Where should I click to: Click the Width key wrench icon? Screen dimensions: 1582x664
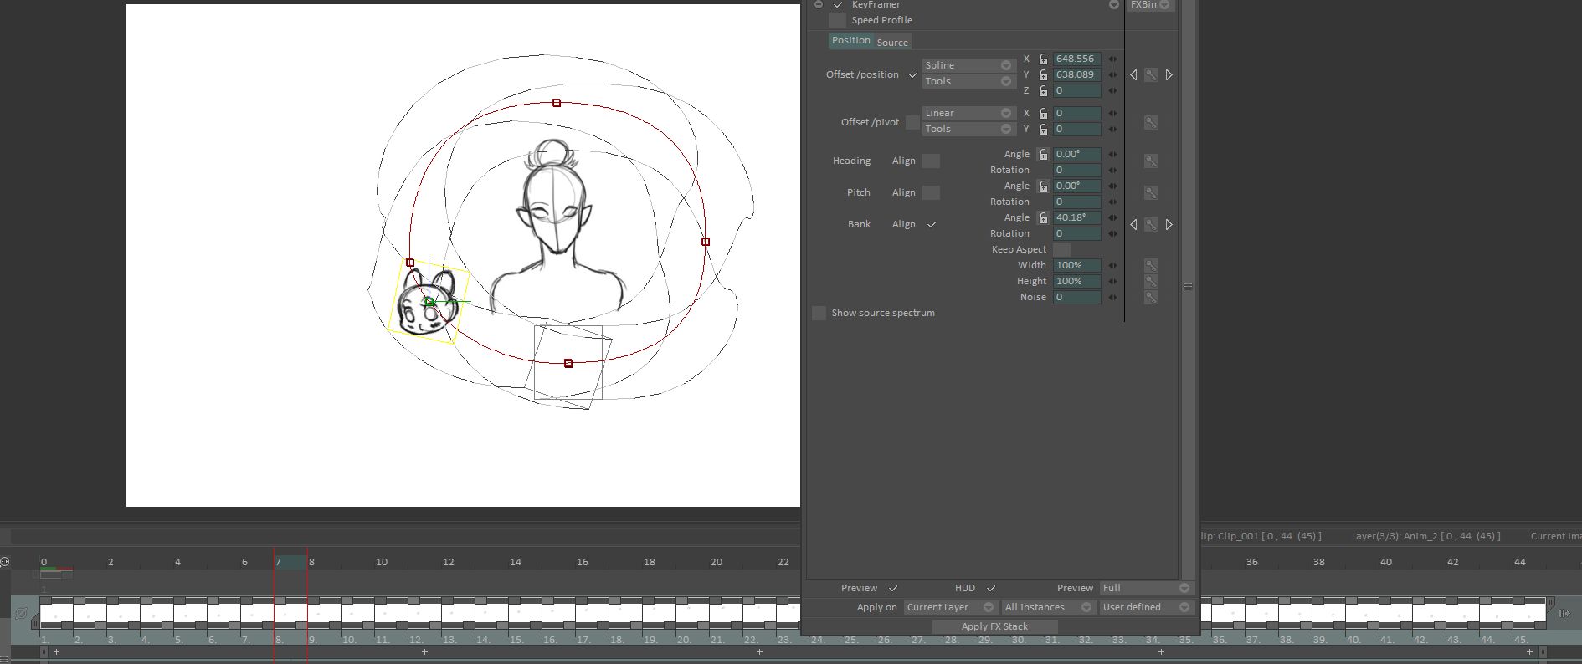(x=1151, y=265)
